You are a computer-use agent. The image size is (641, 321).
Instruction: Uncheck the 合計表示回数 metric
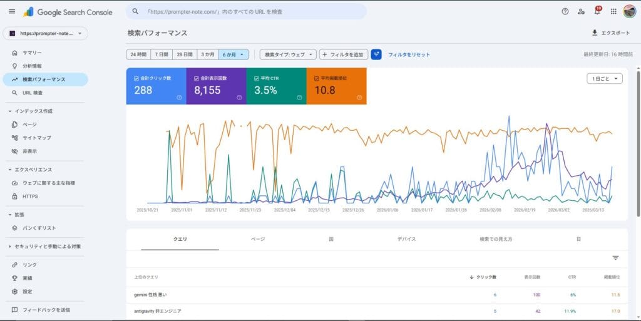pyautogui.click(x=197, y=78)
